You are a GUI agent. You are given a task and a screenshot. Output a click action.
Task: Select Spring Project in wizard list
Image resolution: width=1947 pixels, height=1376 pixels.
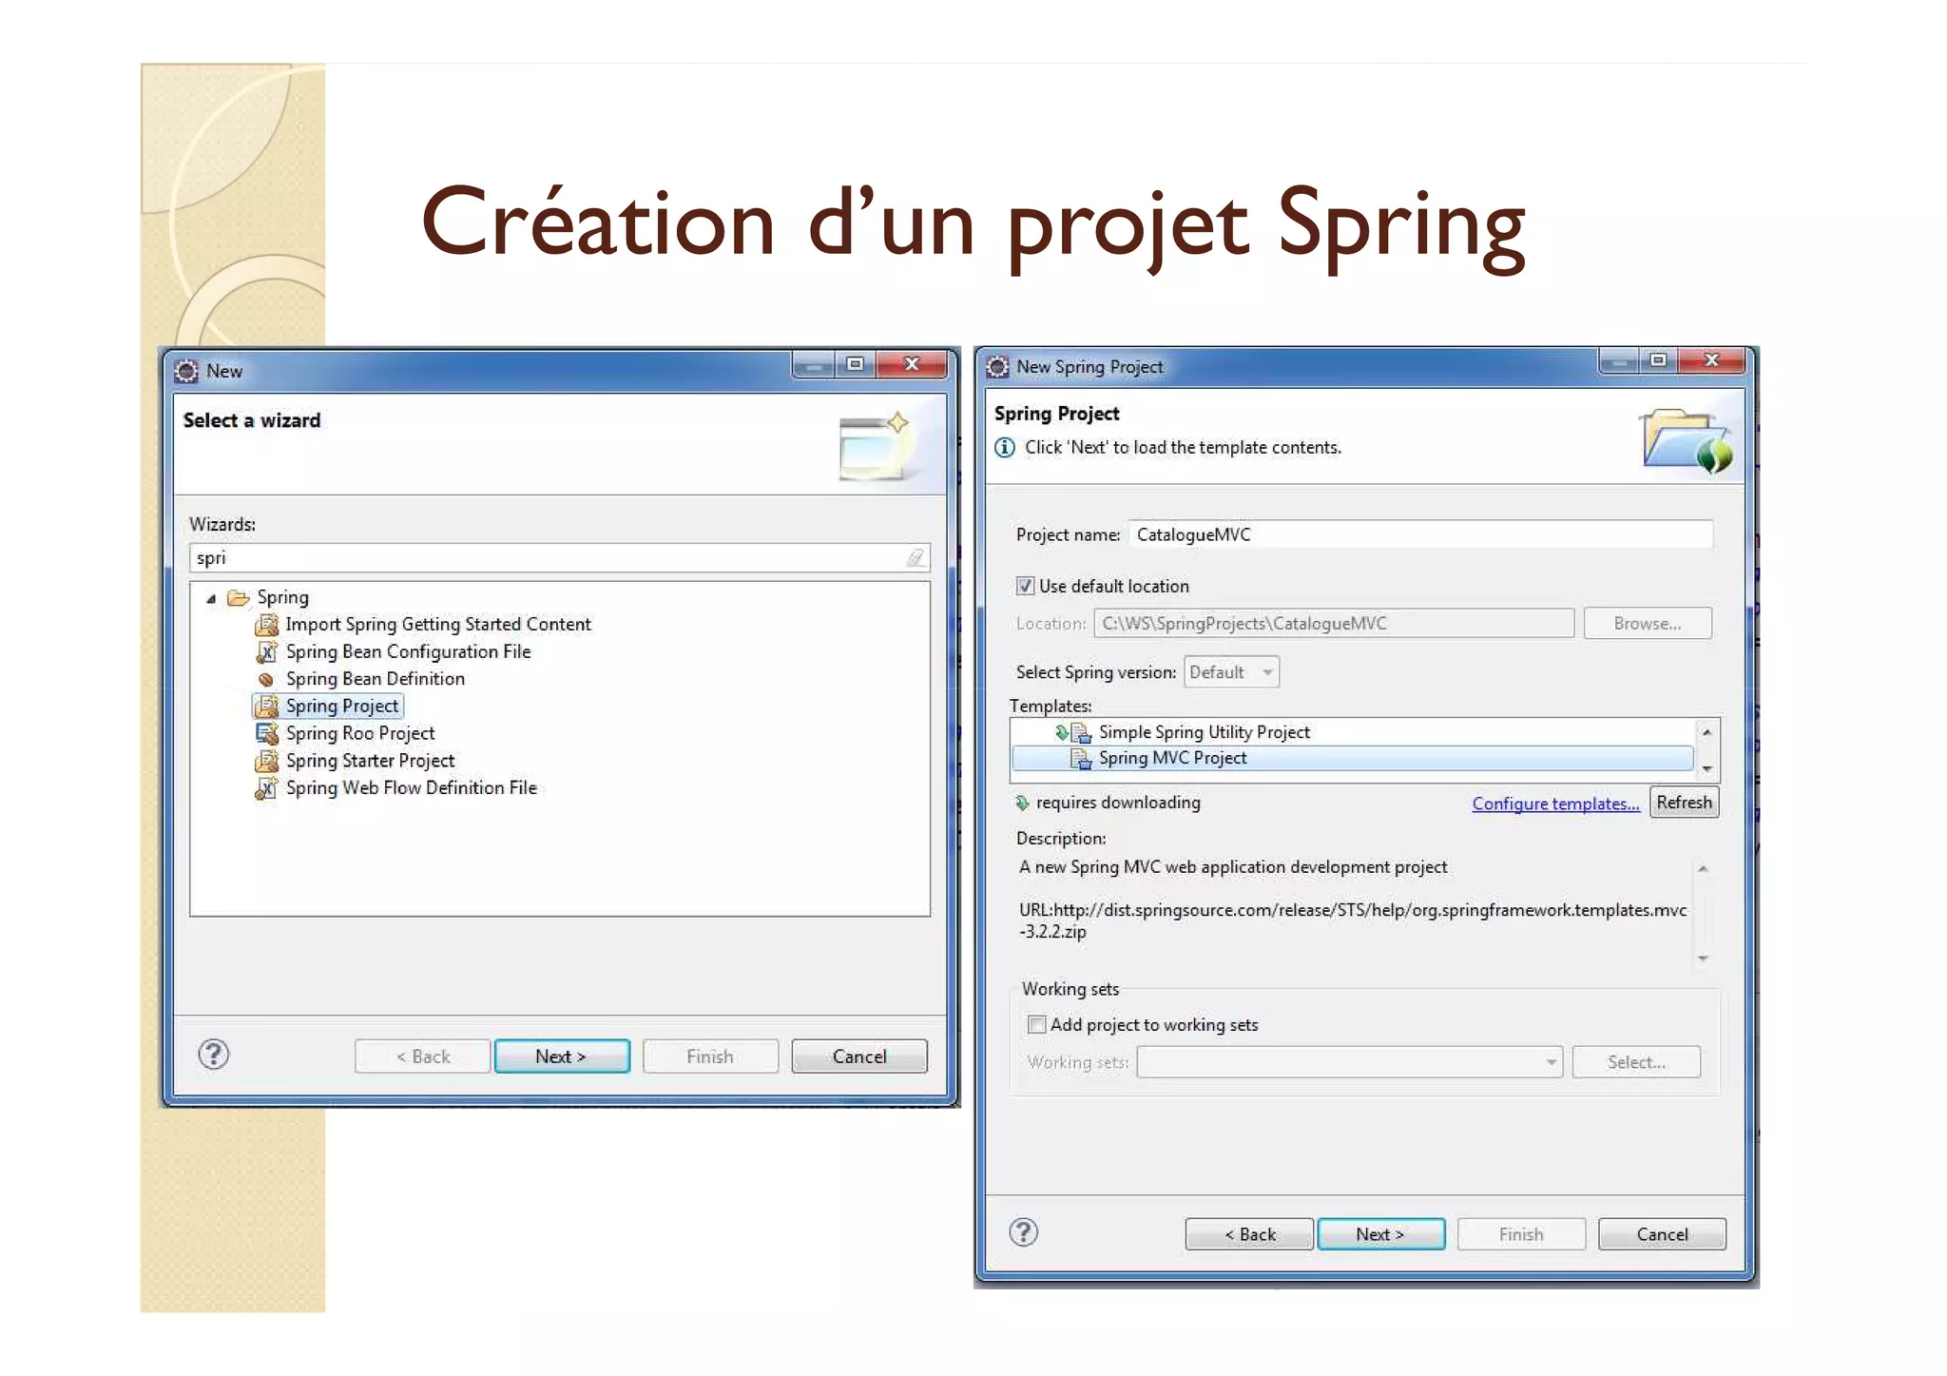(x=342, y=707)
